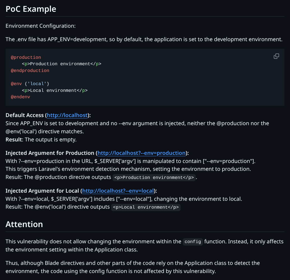Screen dimensions: 290x280
Task: Click the @production line in code block
Action: click(x=26, y=57)
